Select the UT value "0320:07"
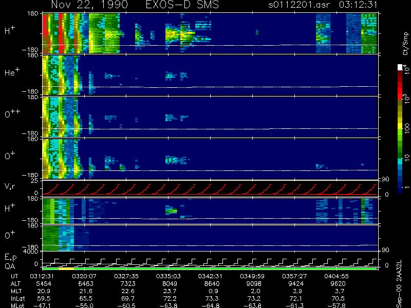Image resolution: width=411 pixels, height=308 pixels. point(84,276)
